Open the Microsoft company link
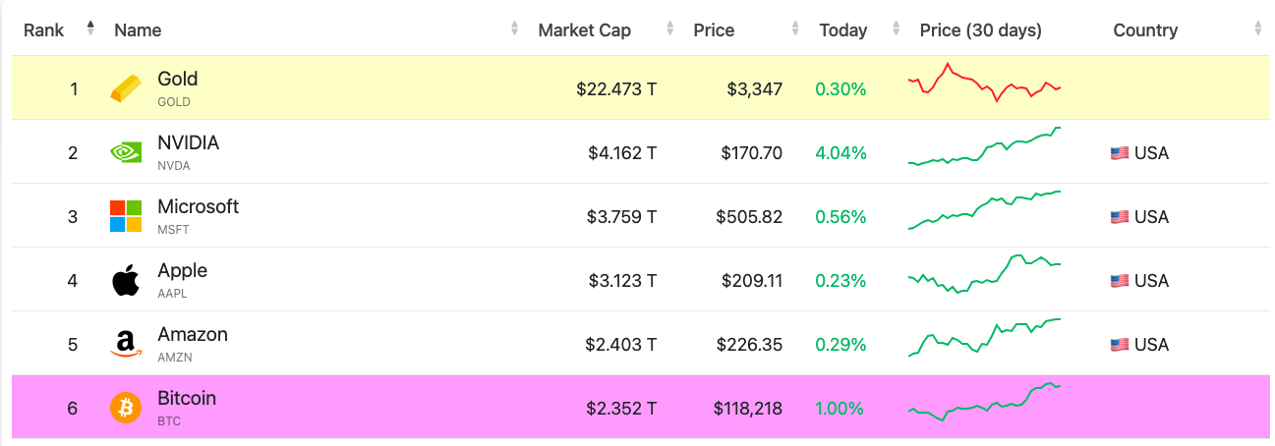Image resolution: width=1275 pixels, height=446 pixels. pyautogui.click(x=199, y=206)
